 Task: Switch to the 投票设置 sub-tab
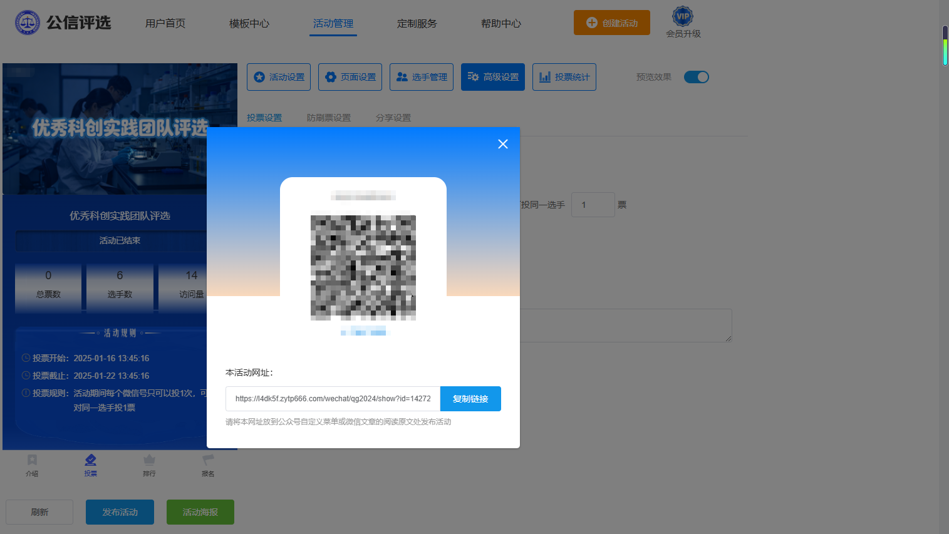[x=264, y=118]
